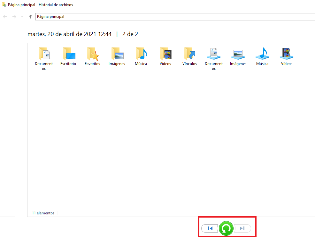The image size is (315, 237).
Task: Open the Vínculos folder
Action: [189, 54]
